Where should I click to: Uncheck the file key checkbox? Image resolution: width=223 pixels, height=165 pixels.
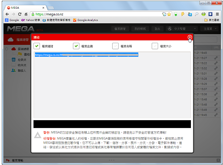coord(76,46)
